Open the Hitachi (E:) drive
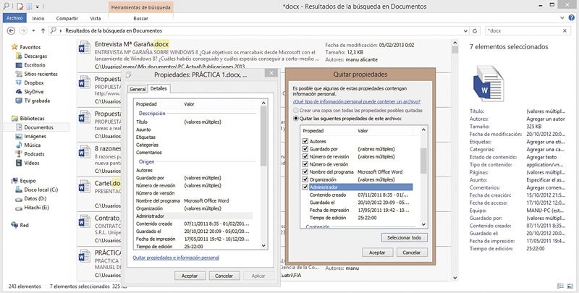 click(x=36, y=208)
